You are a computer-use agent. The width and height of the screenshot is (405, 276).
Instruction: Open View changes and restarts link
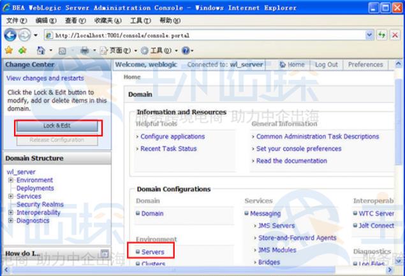click(45, 78)
